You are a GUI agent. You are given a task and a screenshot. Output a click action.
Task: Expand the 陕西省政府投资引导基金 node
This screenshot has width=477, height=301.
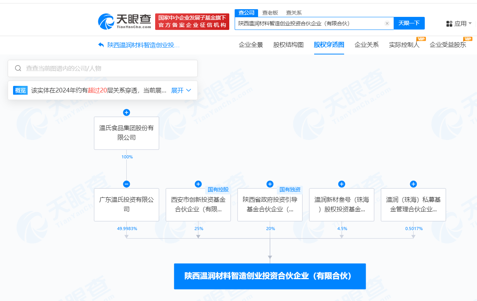click(270, 184)
